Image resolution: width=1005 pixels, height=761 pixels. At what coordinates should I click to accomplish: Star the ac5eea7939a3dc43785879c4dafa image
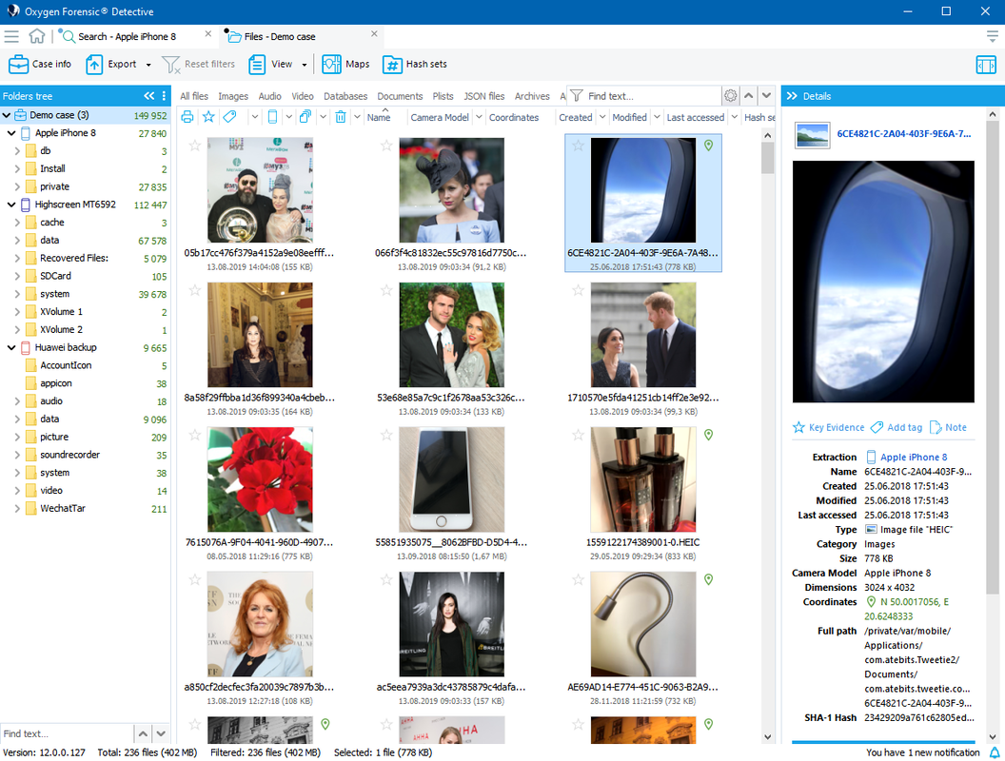tap(386, 579)
